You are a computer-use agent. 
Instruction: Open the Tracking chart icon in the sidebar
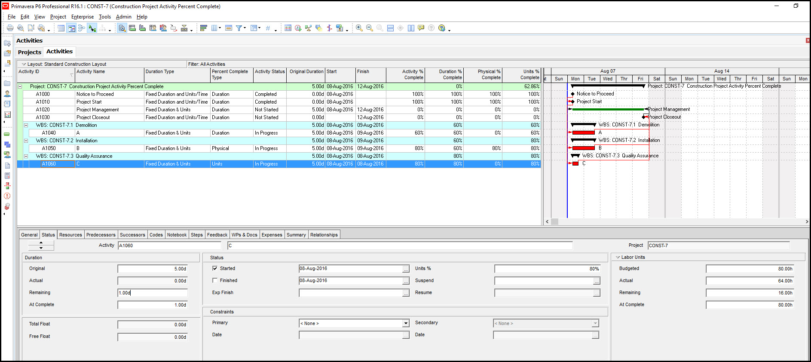pyautogui.click(x=7, y=114)
